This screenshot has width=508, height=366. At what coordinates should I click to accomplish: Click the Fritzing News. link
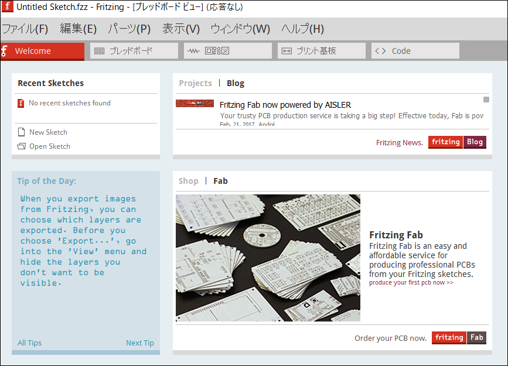(x=400, y=142)
